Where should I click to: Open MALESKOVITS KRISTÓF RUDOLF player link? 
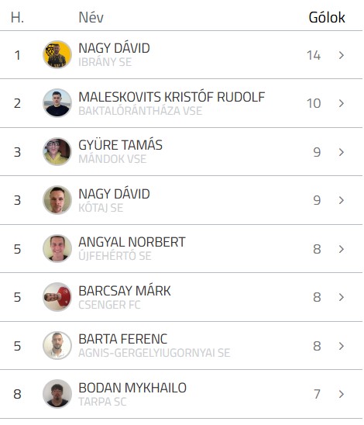click(172, 97)
